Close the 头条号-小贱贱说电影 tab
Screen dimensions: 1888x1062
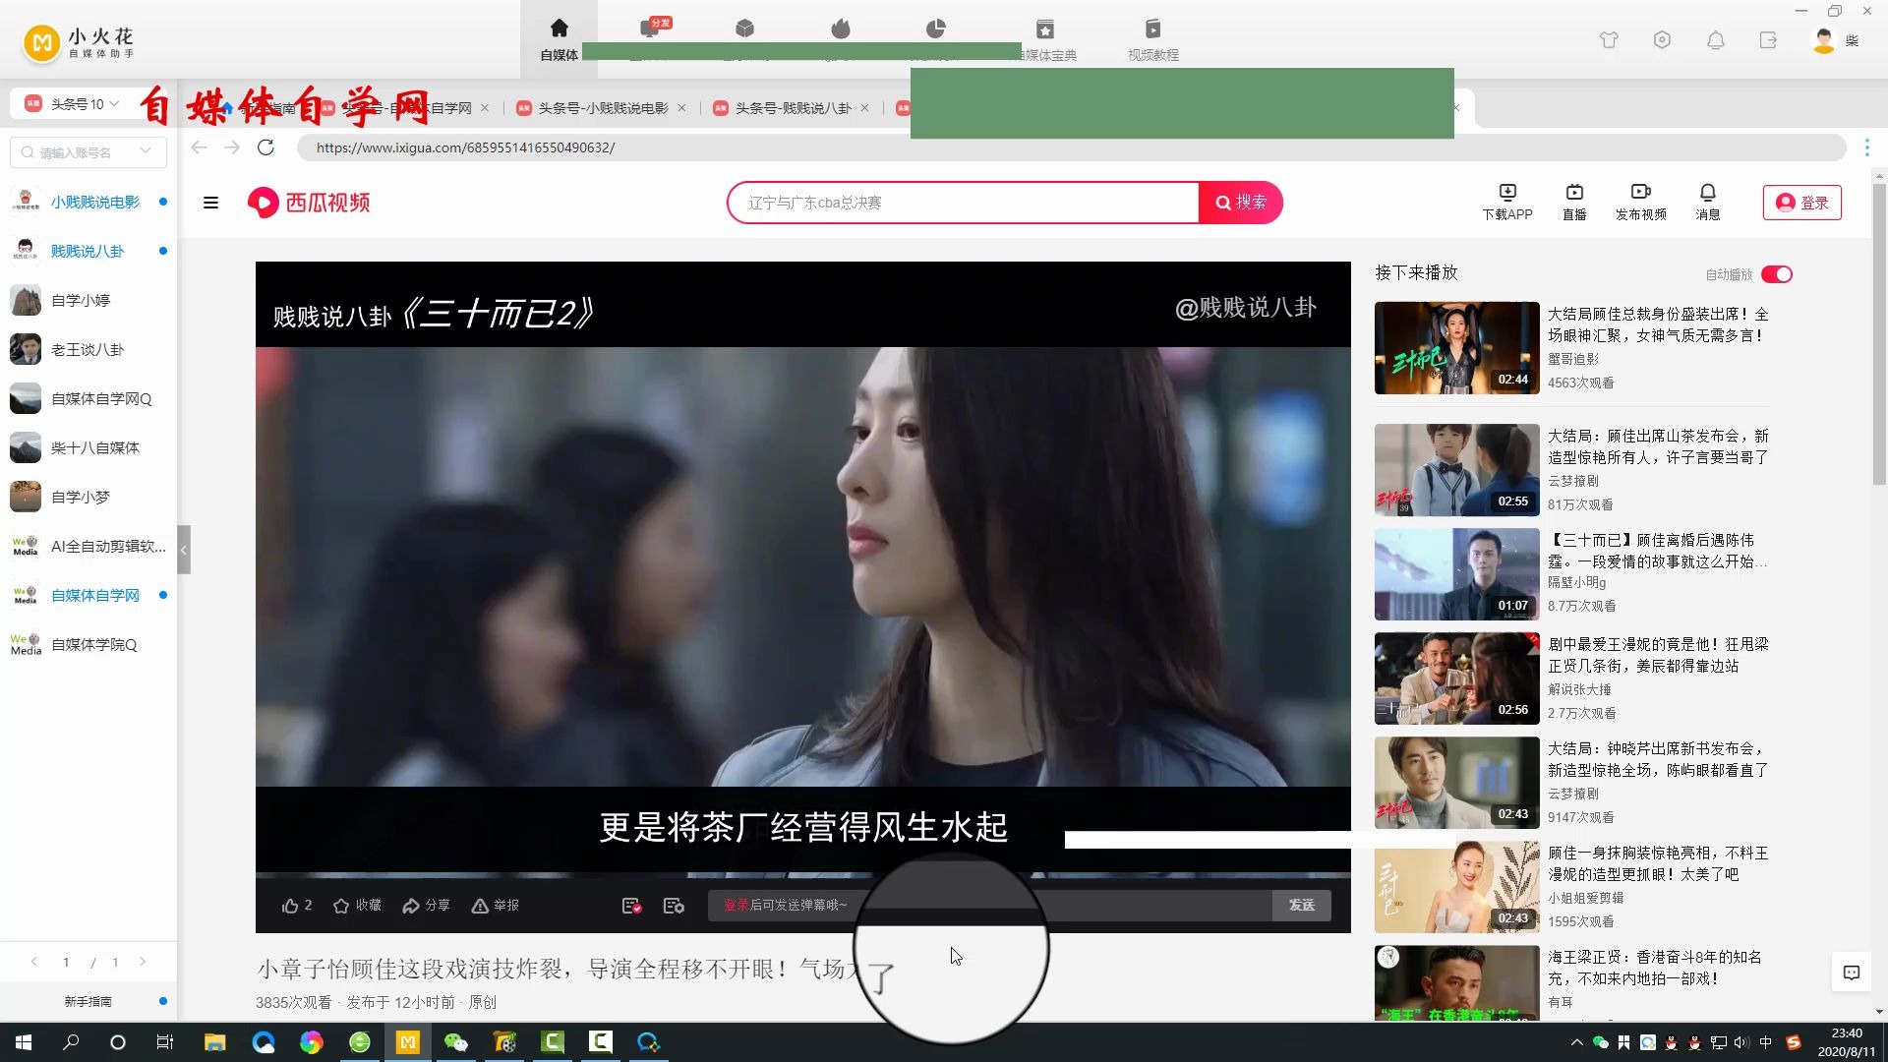tap(681, 108)
